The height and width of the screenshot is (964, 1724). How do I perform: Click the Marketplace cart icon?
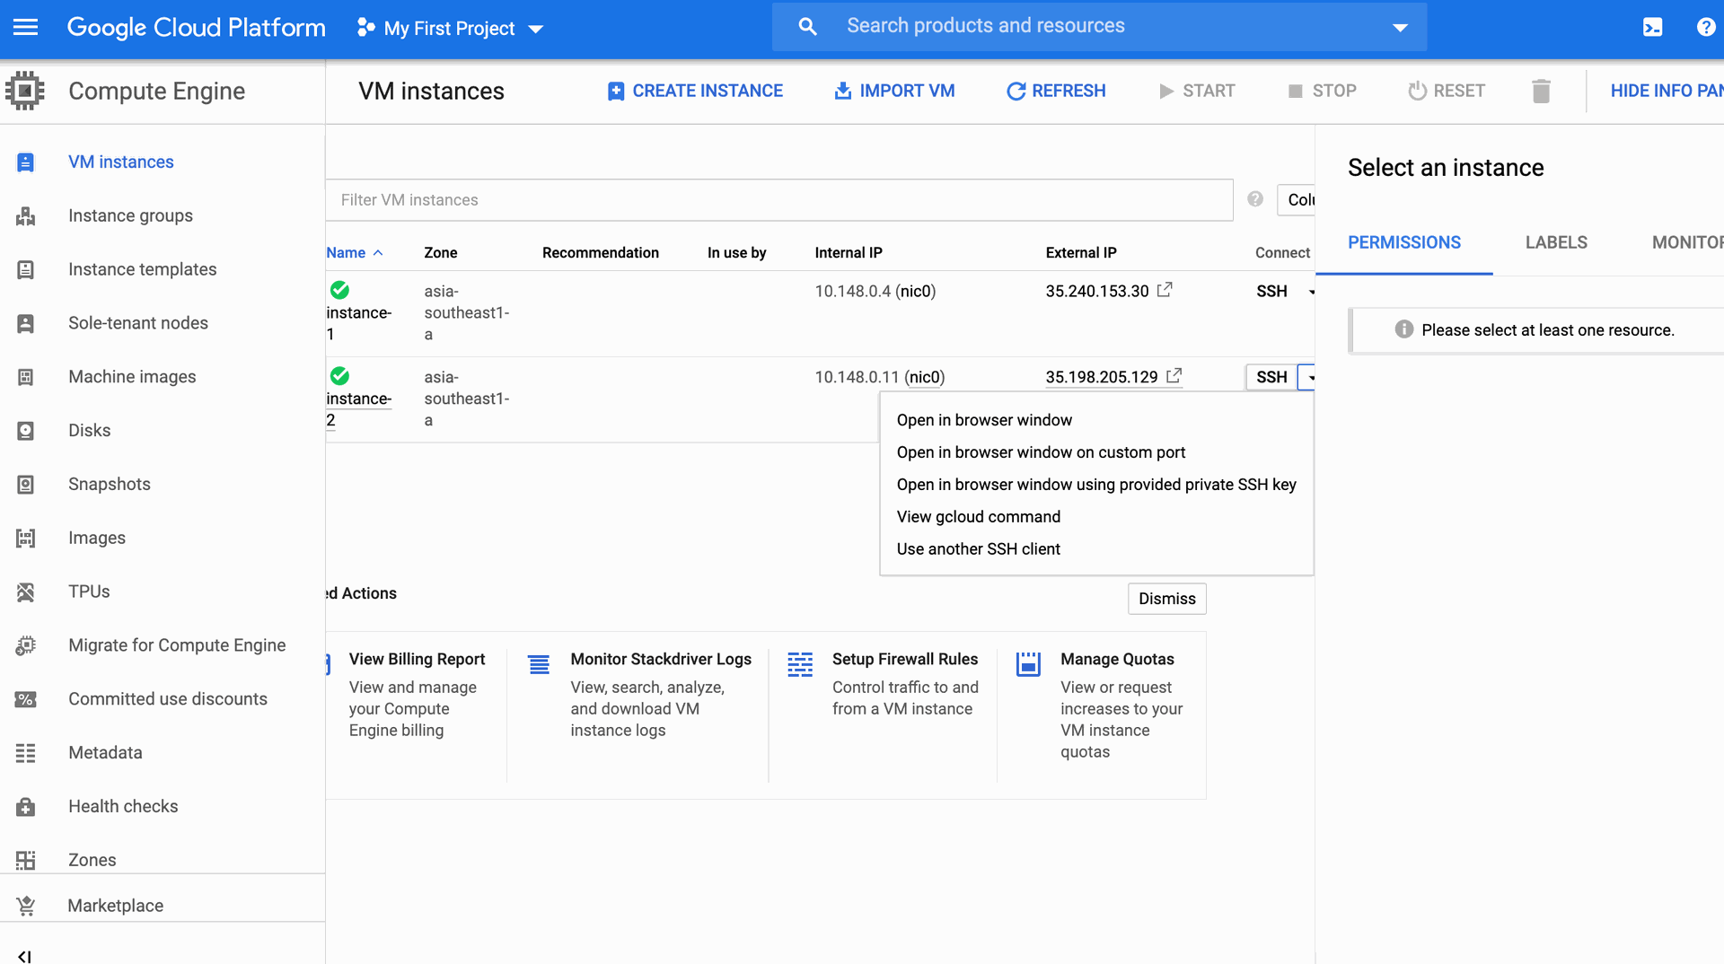pos(26,906)
